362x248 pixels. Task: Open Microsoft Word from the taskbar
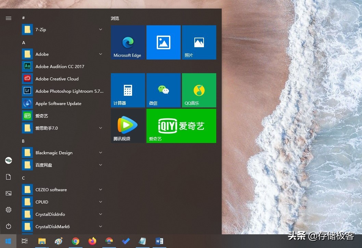point(159,241)
